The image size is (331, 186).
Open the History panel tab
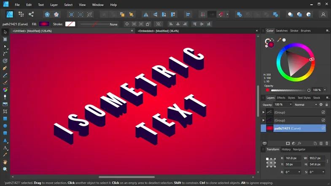[286, 149]
